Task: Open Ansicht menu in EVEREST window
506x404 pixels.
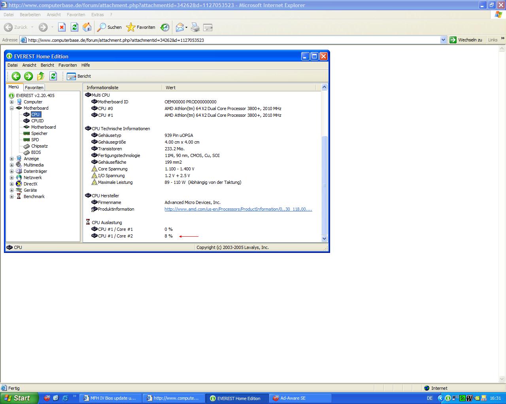Action: [29, 65]
